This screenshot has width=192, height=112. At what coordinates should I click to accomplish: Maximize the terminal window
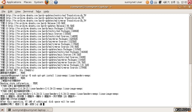click(184, 7)
